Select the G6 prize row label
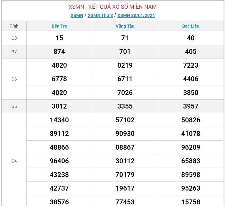This screenshot has width=225, height=206. [x=14, y=79]
